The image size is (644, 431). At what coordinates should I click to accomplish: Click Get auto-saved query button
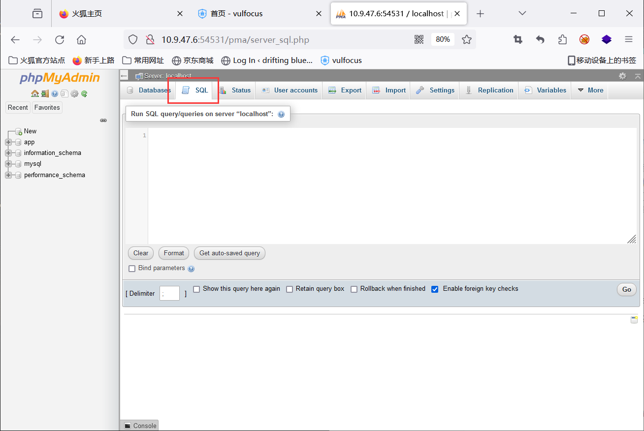coord(229,253)
